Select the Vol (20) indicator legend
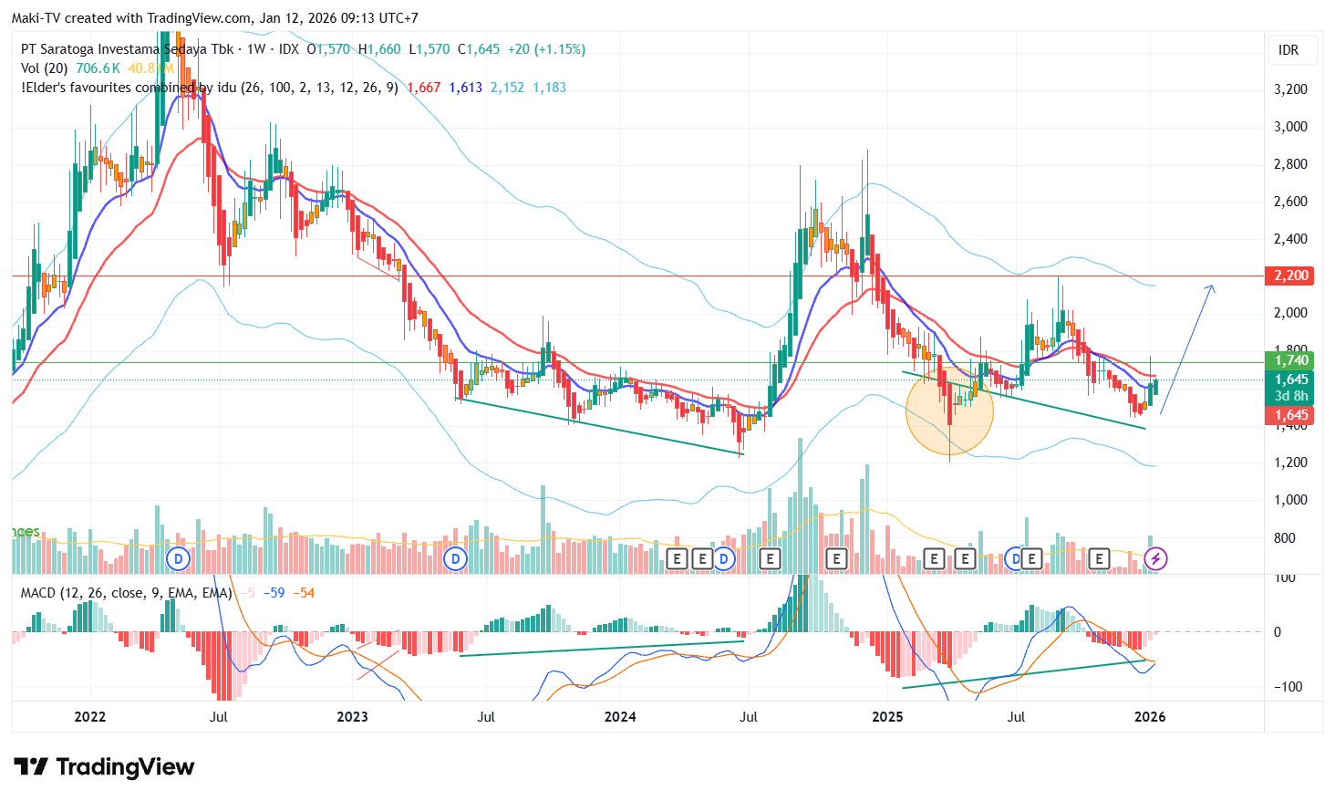The height and width of the screenshot is (801, 1335). click(x=45, y=68)
